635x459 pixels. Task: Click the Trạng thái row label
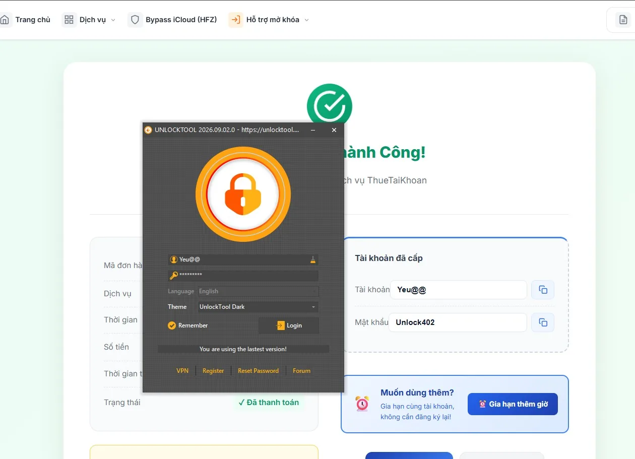[x=122, y=403]
